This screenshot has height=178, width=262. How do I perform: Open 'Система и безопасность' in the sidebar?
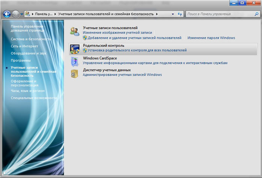(31, 39)
